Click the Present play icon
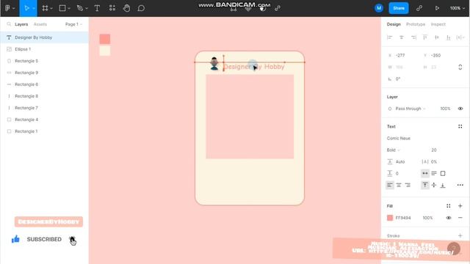470x264 pixels. [437, 8]
